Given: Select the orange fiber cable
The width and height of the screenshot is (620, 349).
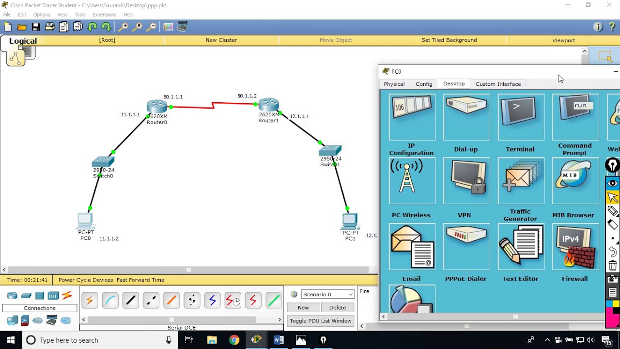Looking at the screenshot, I should click(x=171, y=301).
